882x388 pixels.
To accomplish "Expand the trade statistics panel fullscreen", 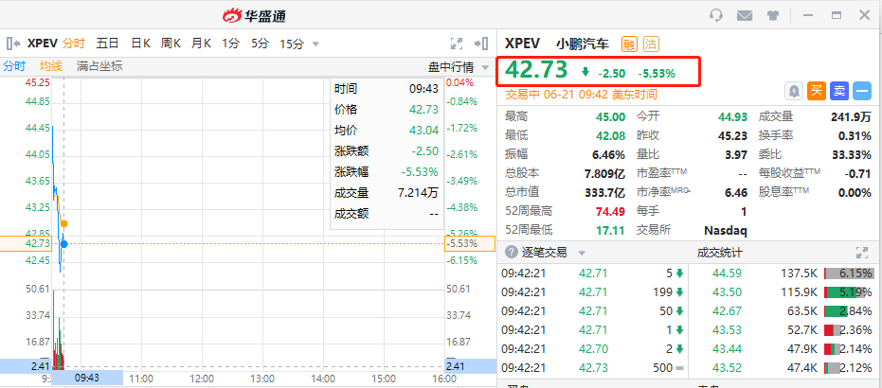I will tap(862, 253).
